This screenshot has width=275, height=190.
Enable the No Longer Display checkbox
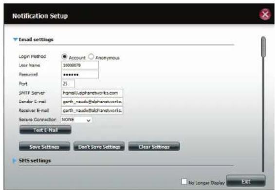(x=184, y=182)
